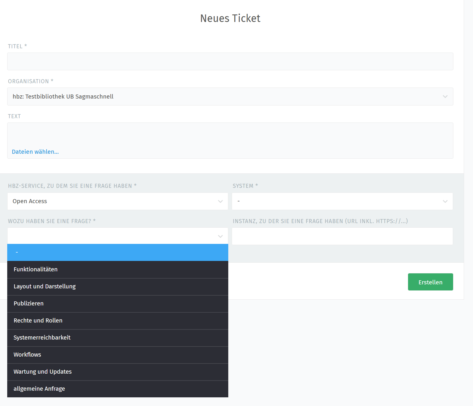The height and width of the screenshot is (406, 473).
Task: Choose Funktionalitäten from the dropdown list
Action: coord(117,269)
